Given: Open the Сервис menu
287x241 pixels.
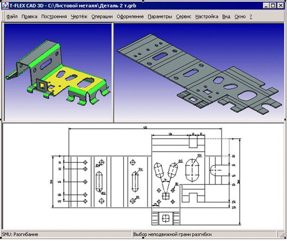Looking at the screenshot, I should pos(183,17).
